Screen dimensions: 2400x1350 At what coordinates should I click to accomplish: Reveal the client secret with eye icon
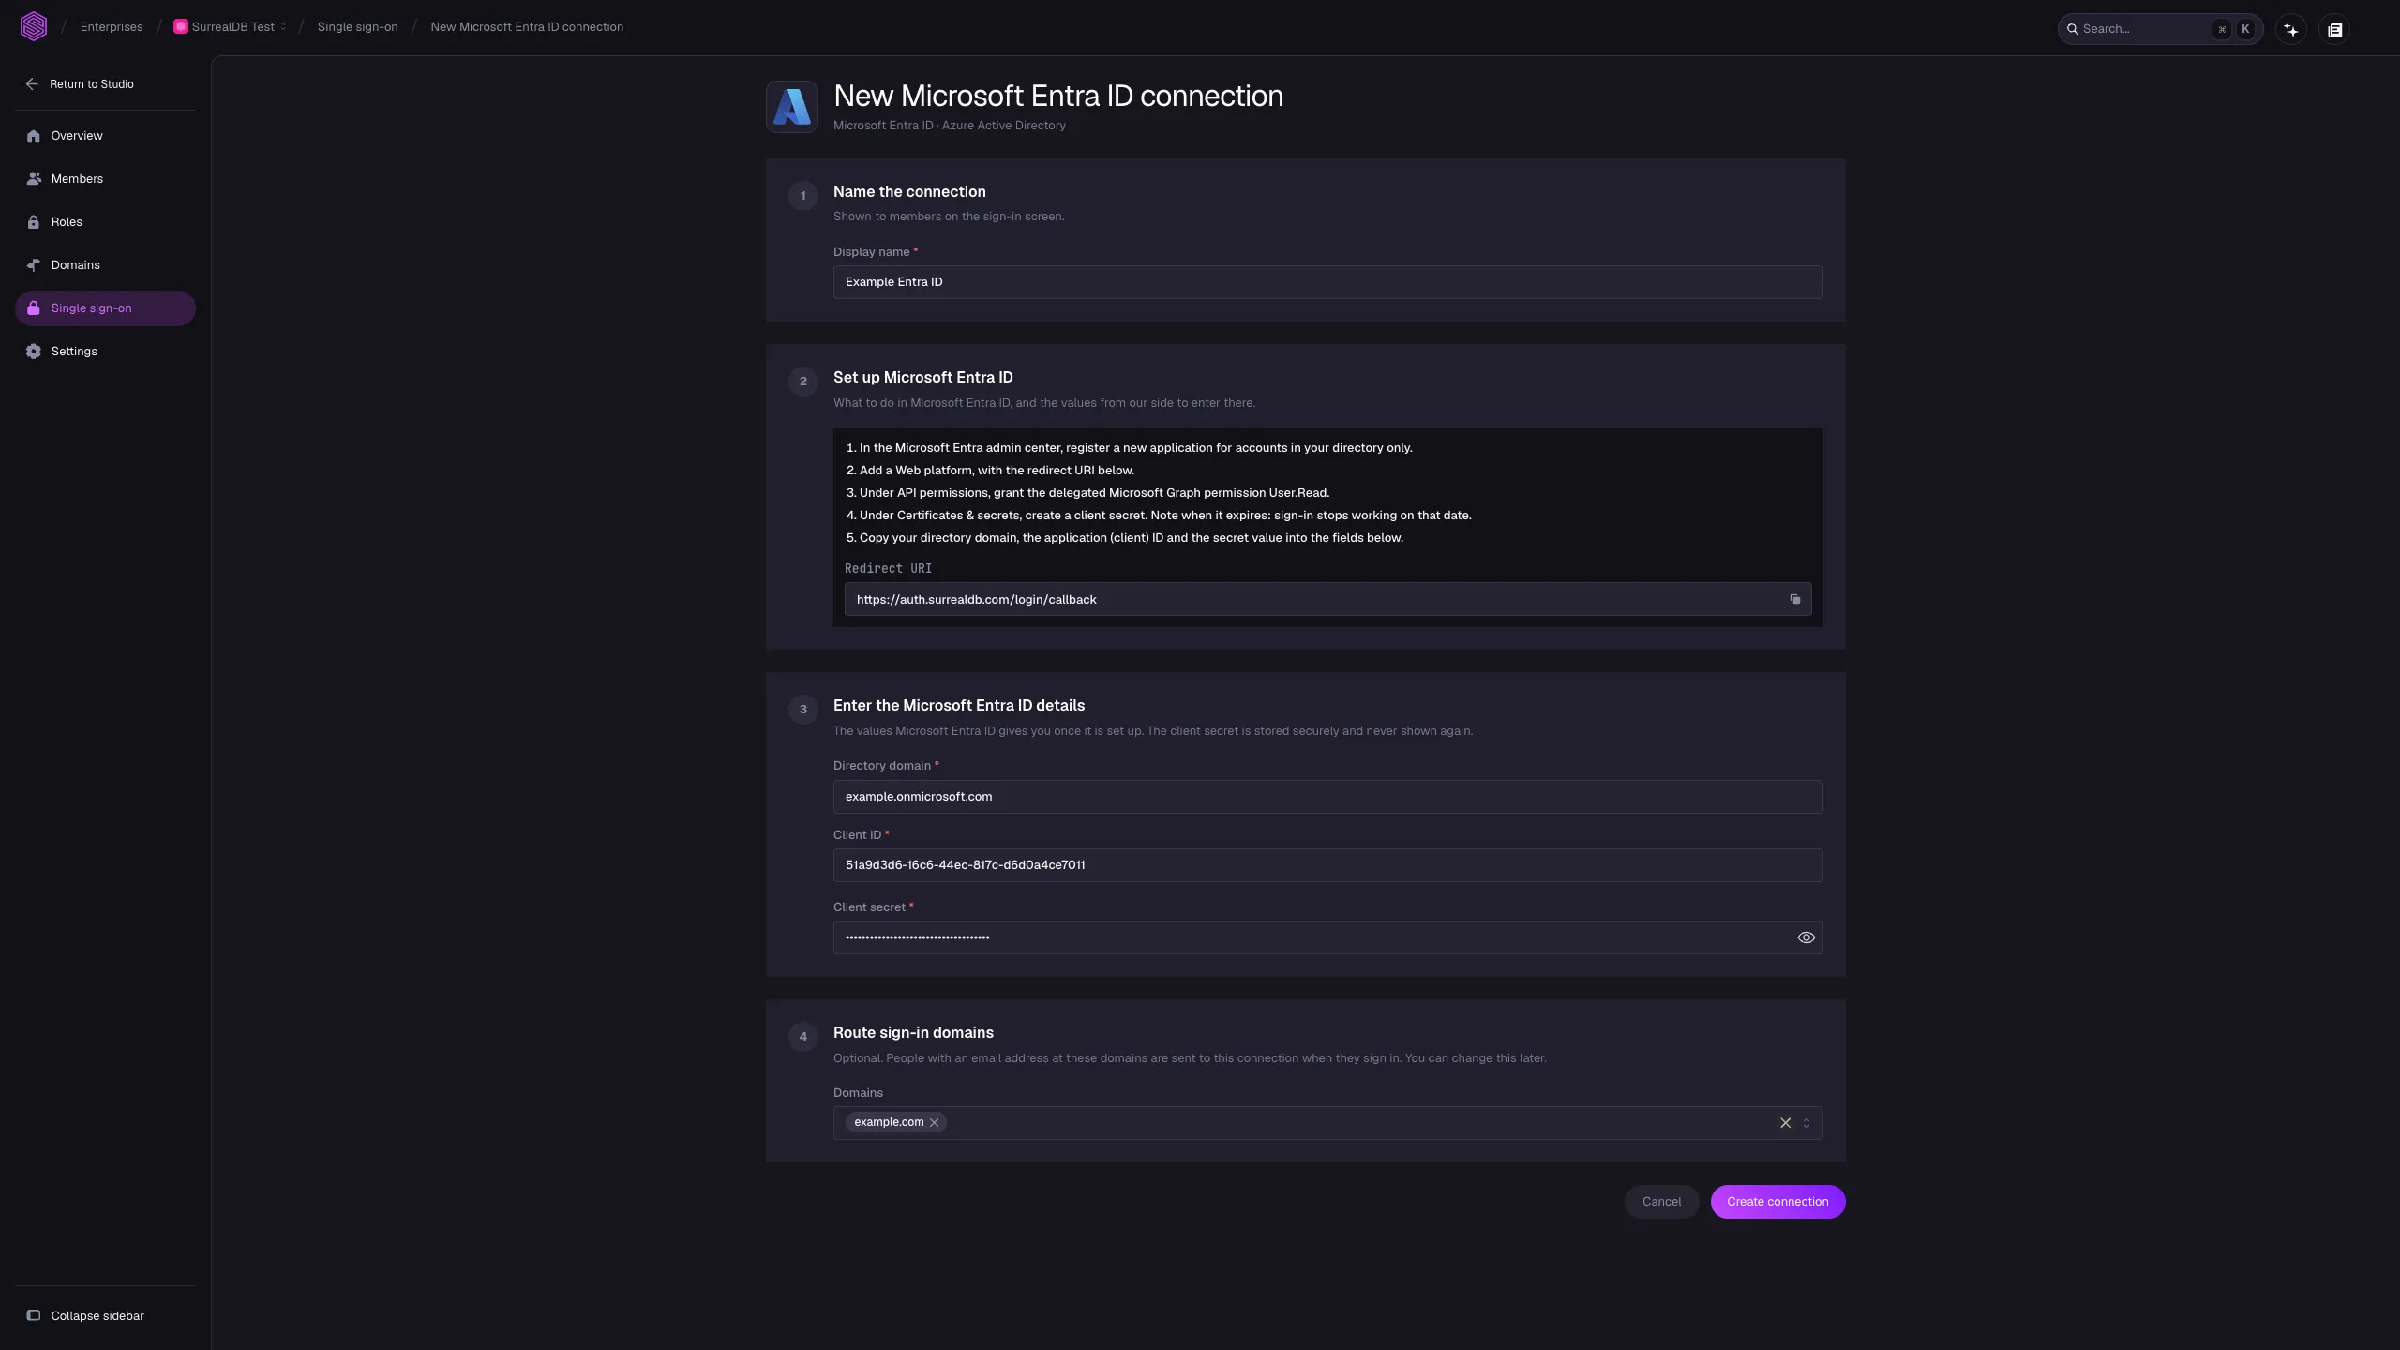tap(1806, 937)
